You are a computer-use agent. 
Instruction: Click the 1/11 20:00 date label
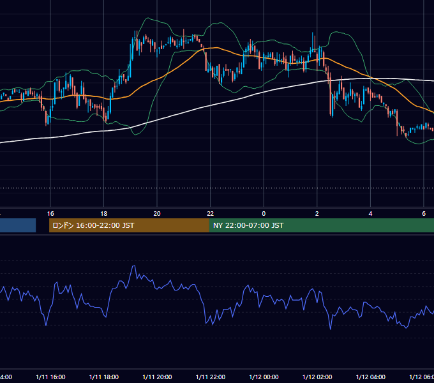157,377
